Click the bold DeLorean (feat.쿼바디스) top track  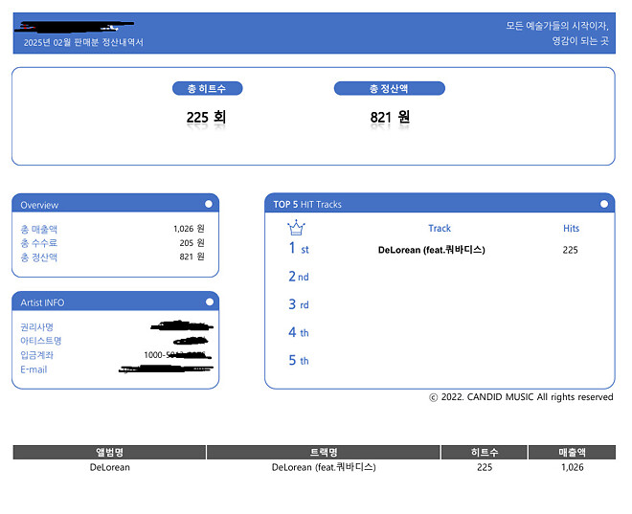point(431,250)
